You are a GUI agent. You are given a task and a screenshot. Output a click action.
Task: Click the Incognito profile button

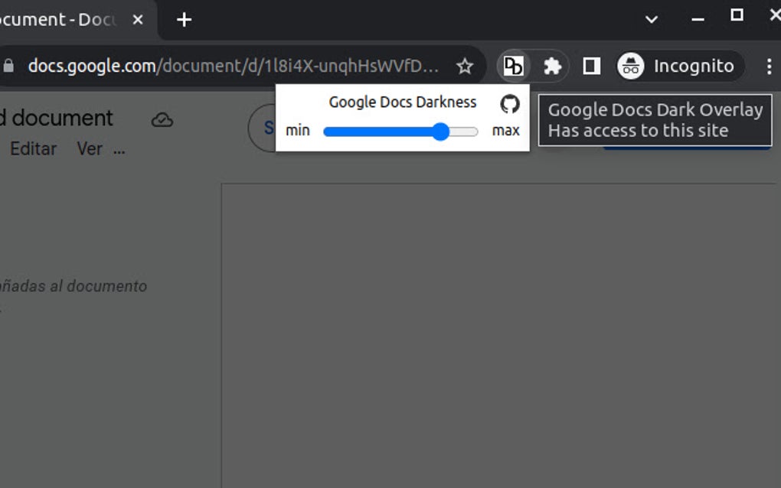click(x=680, y=66)
